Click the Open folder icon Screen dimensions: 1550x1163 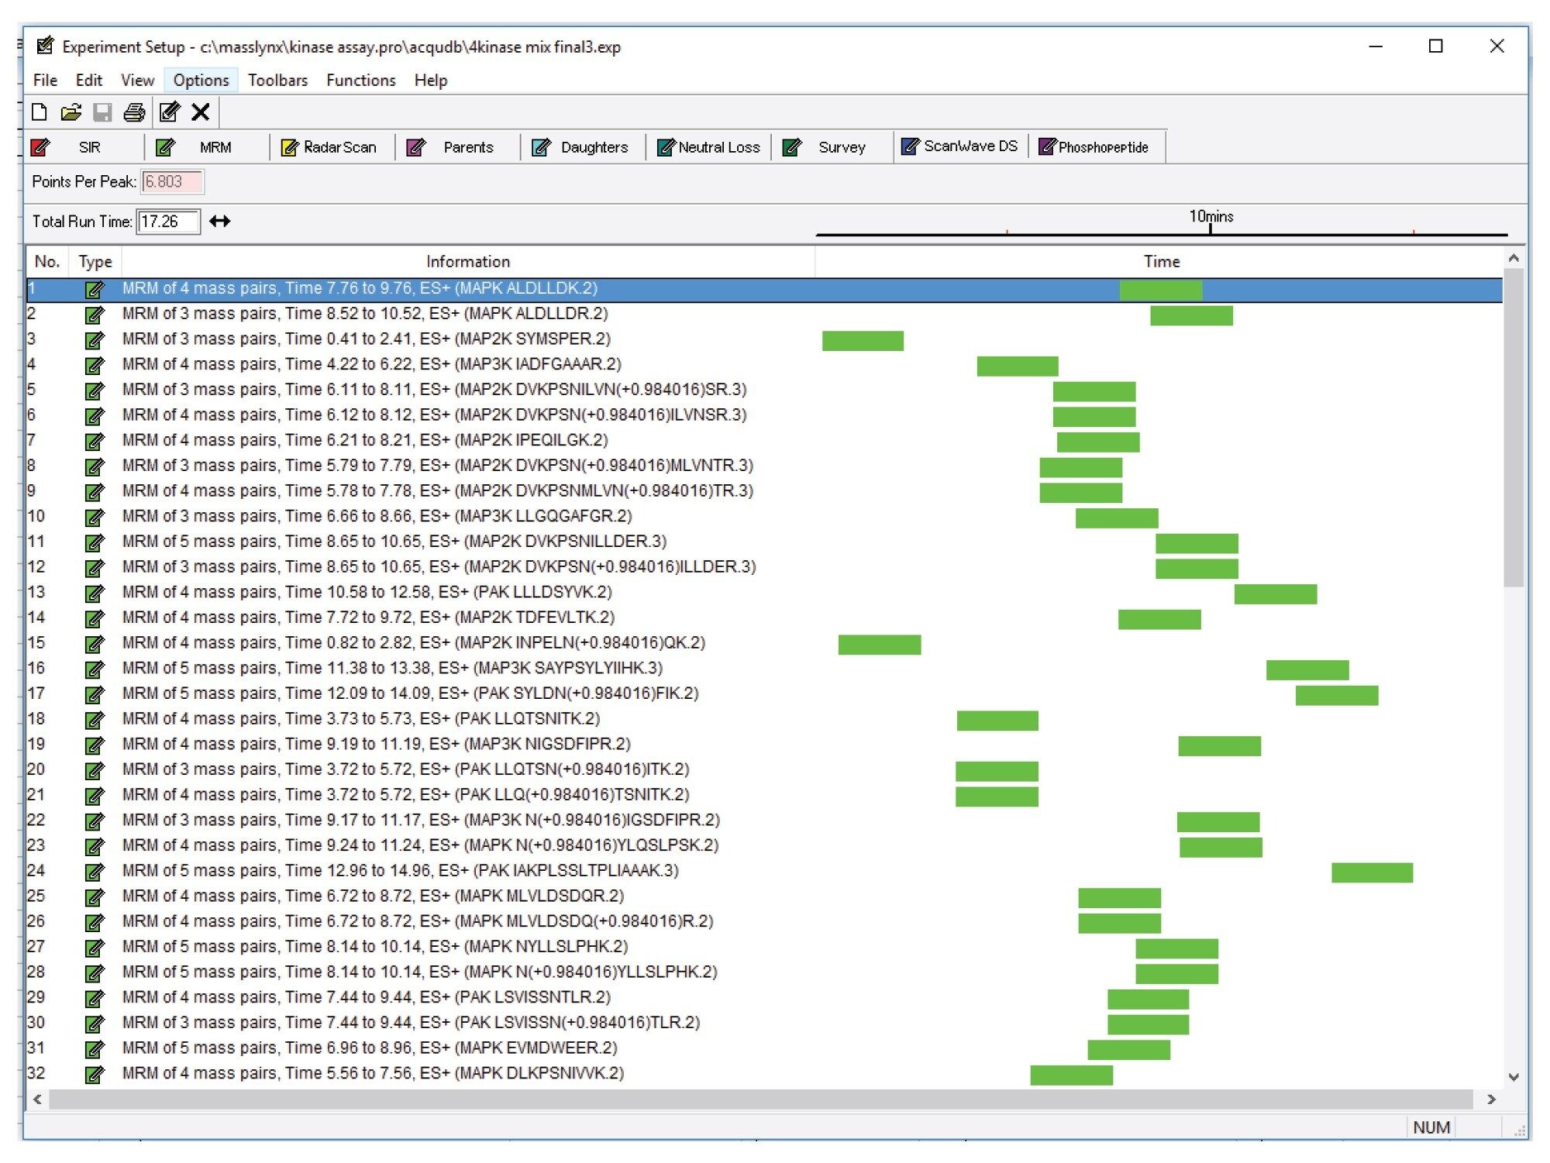pos(71,112)
